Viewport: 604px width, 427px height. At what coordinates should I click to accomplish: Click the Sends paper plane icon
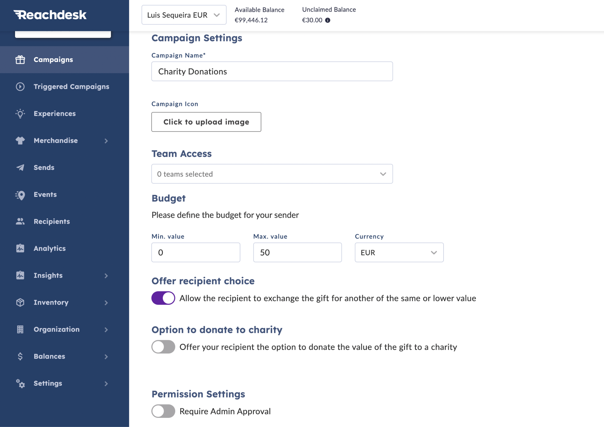tap(20, 168)
